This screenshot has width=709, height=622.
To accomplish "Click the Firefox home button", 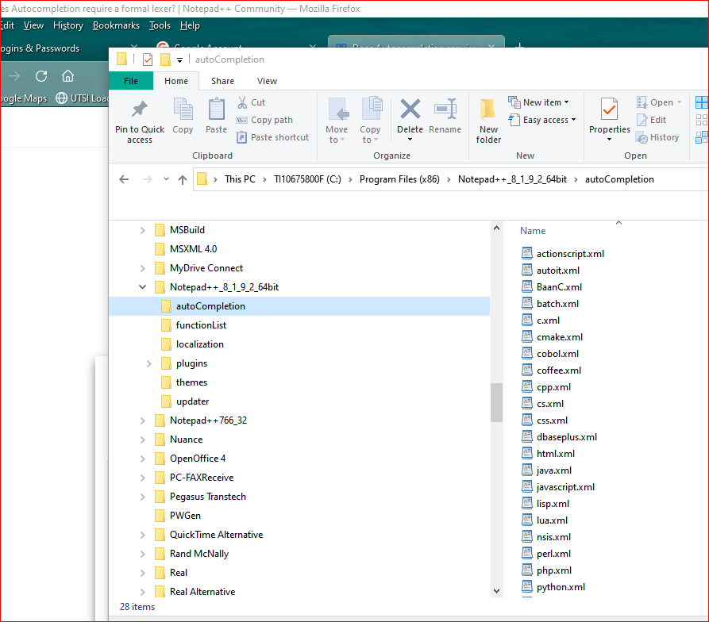I will pos(67,76).
